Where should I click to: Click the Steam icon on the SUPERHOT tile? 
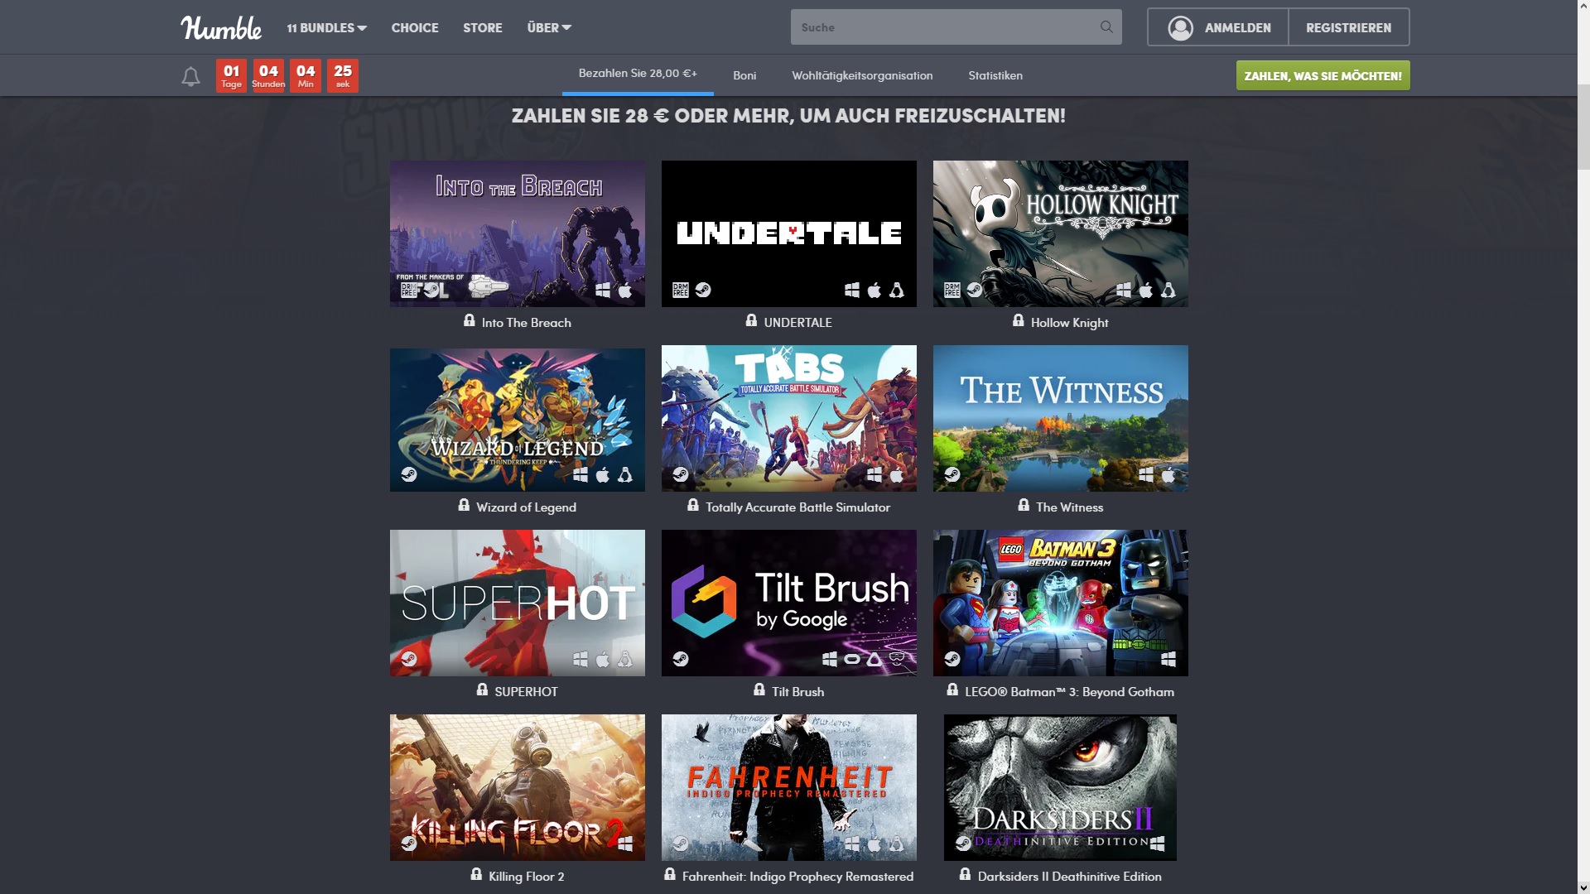(409, 659)
